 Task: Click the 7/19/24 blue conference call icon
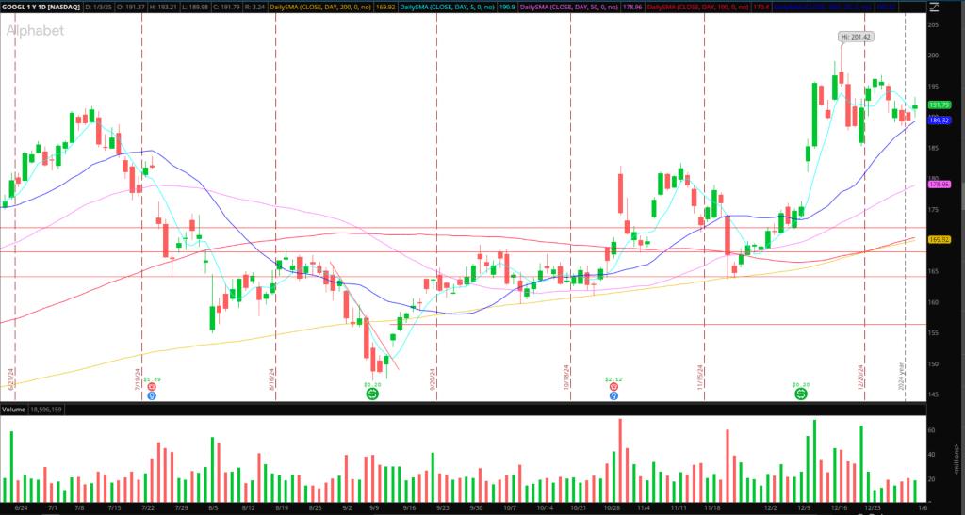(x=152, y=395)
